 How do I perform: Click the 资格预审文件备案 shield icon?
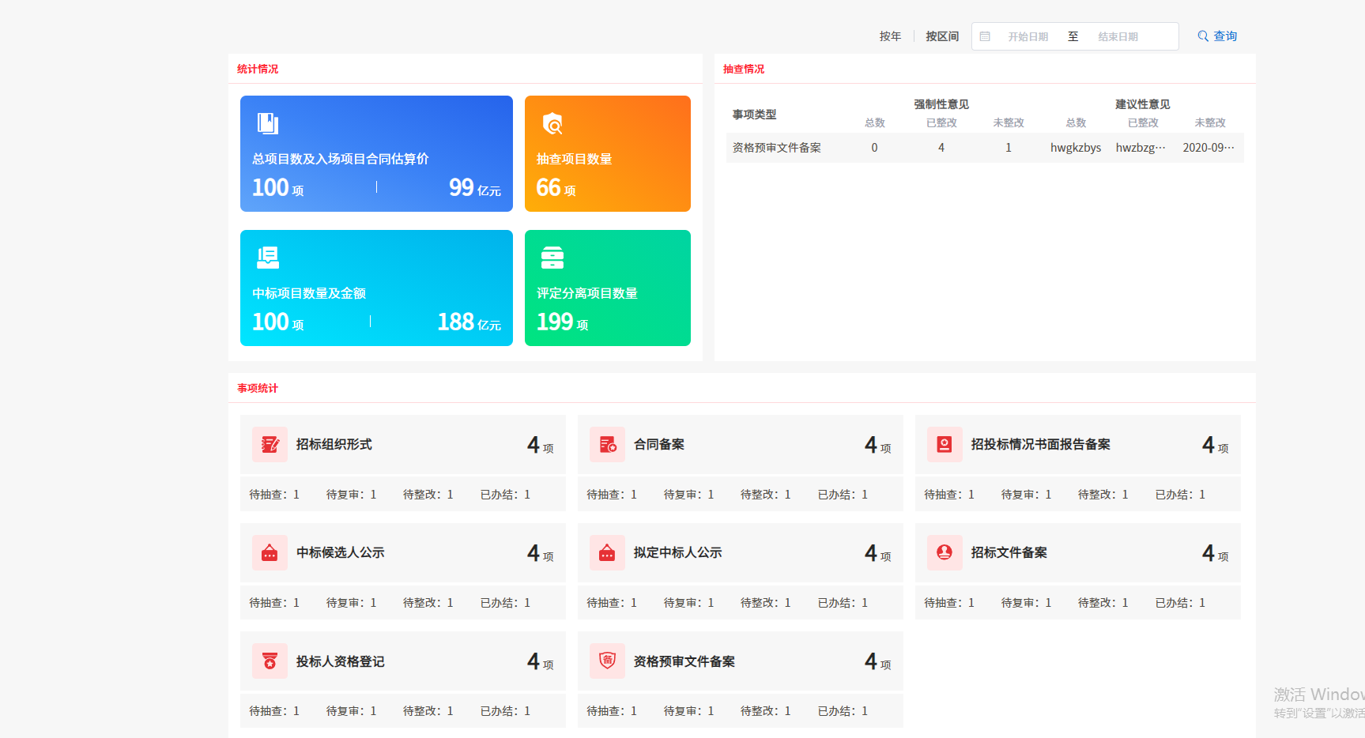tap(607, 661)
